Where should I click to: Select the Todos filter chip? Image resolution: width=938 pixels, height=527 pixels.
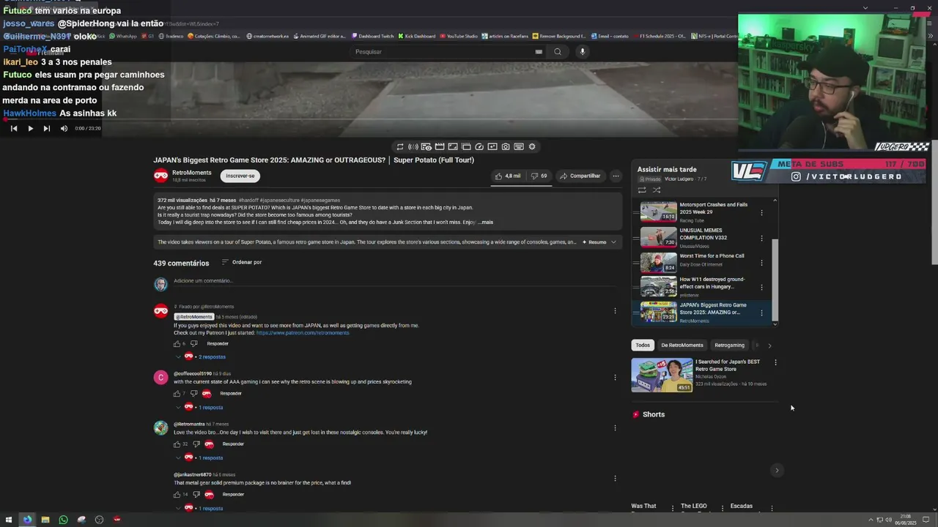643,345
